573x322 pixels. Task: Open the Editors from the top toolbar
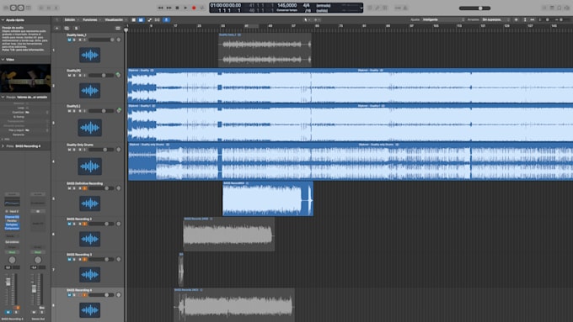(56, 8)
